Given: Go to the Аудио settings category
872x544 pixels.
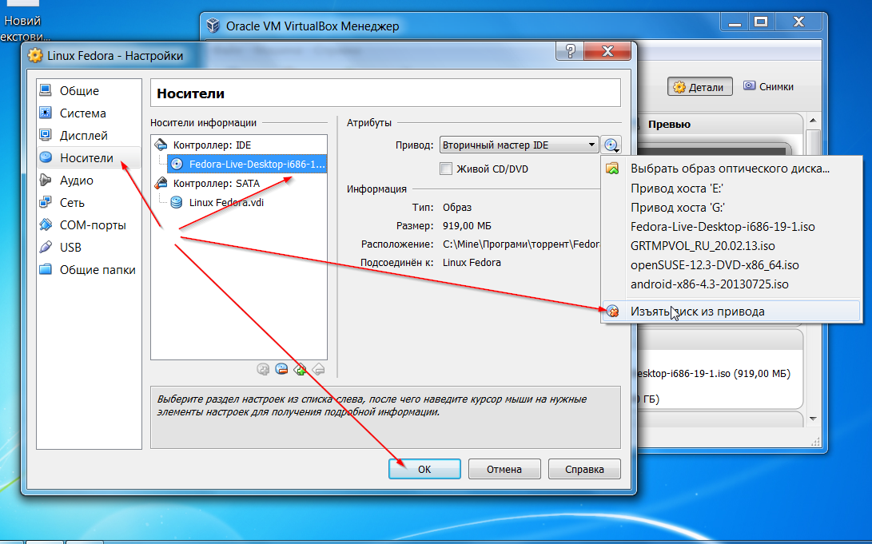Looking at the screenshot, I should 76,181.
